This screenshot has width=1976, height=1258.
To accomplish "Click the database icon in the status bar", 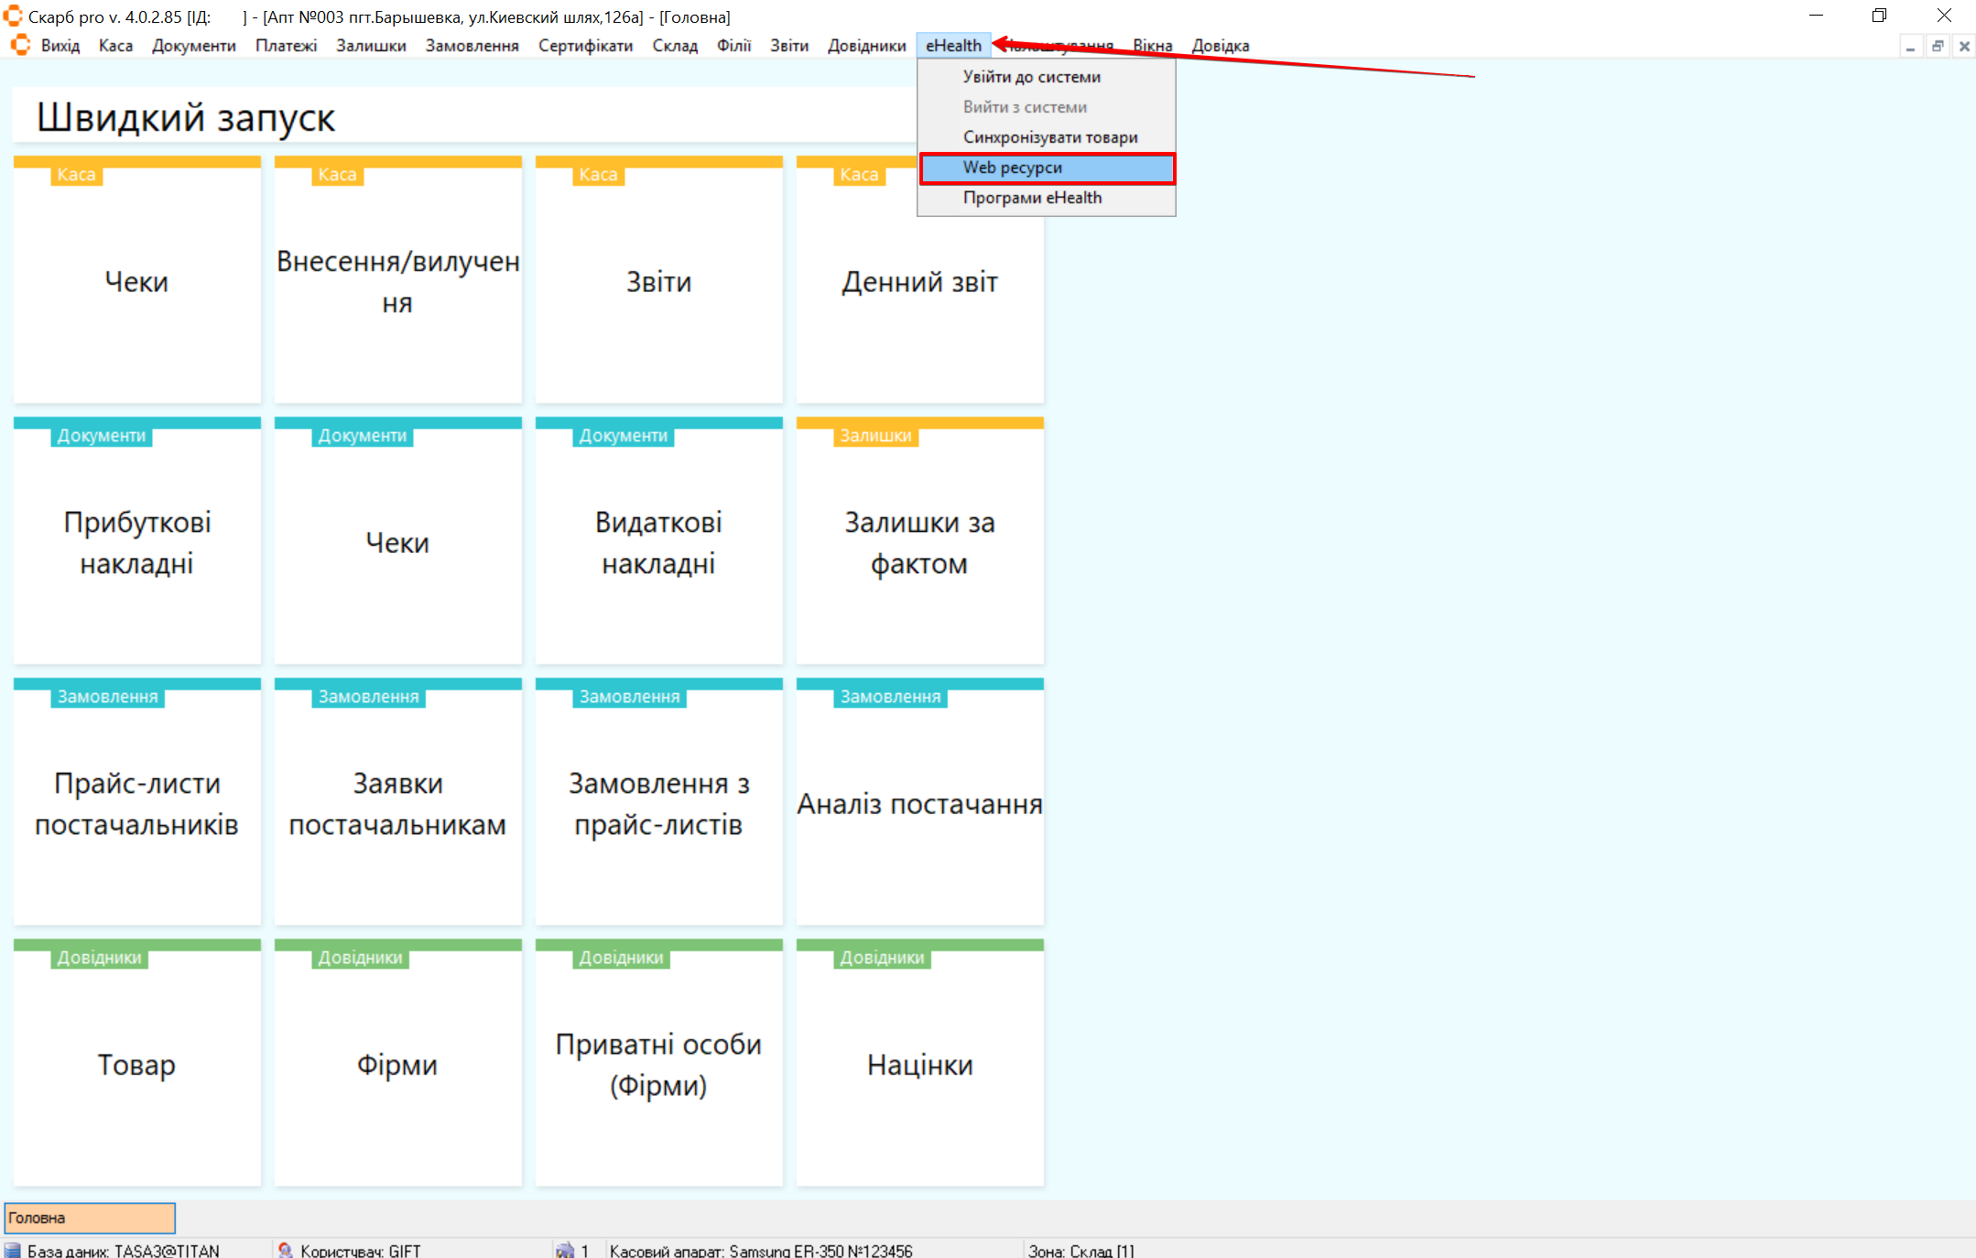I will [x=13, y=1250].
